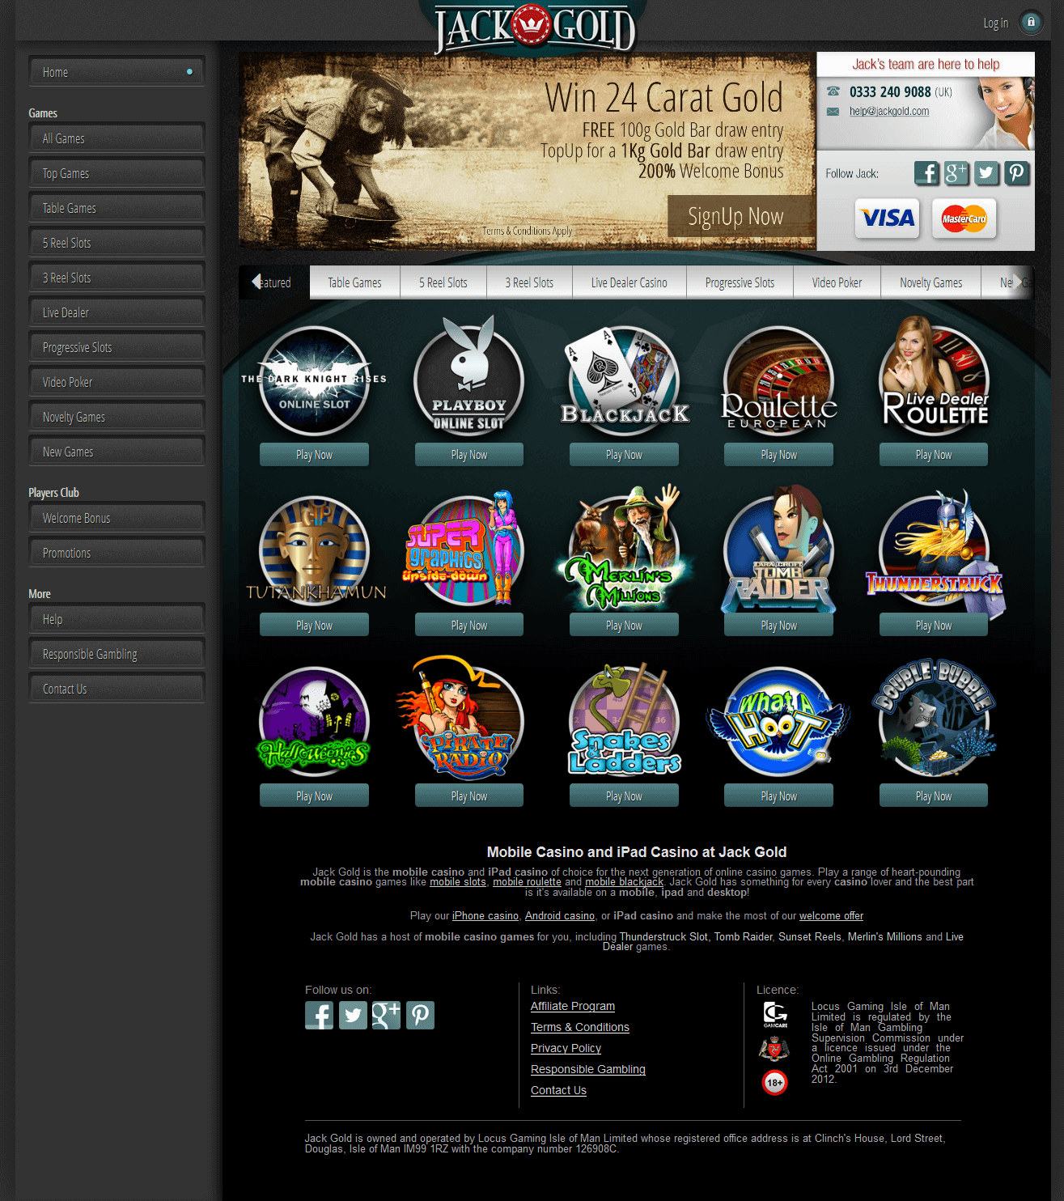
Task: Click the help@jackgold.com email link
Action: click(x=889, y=112)
